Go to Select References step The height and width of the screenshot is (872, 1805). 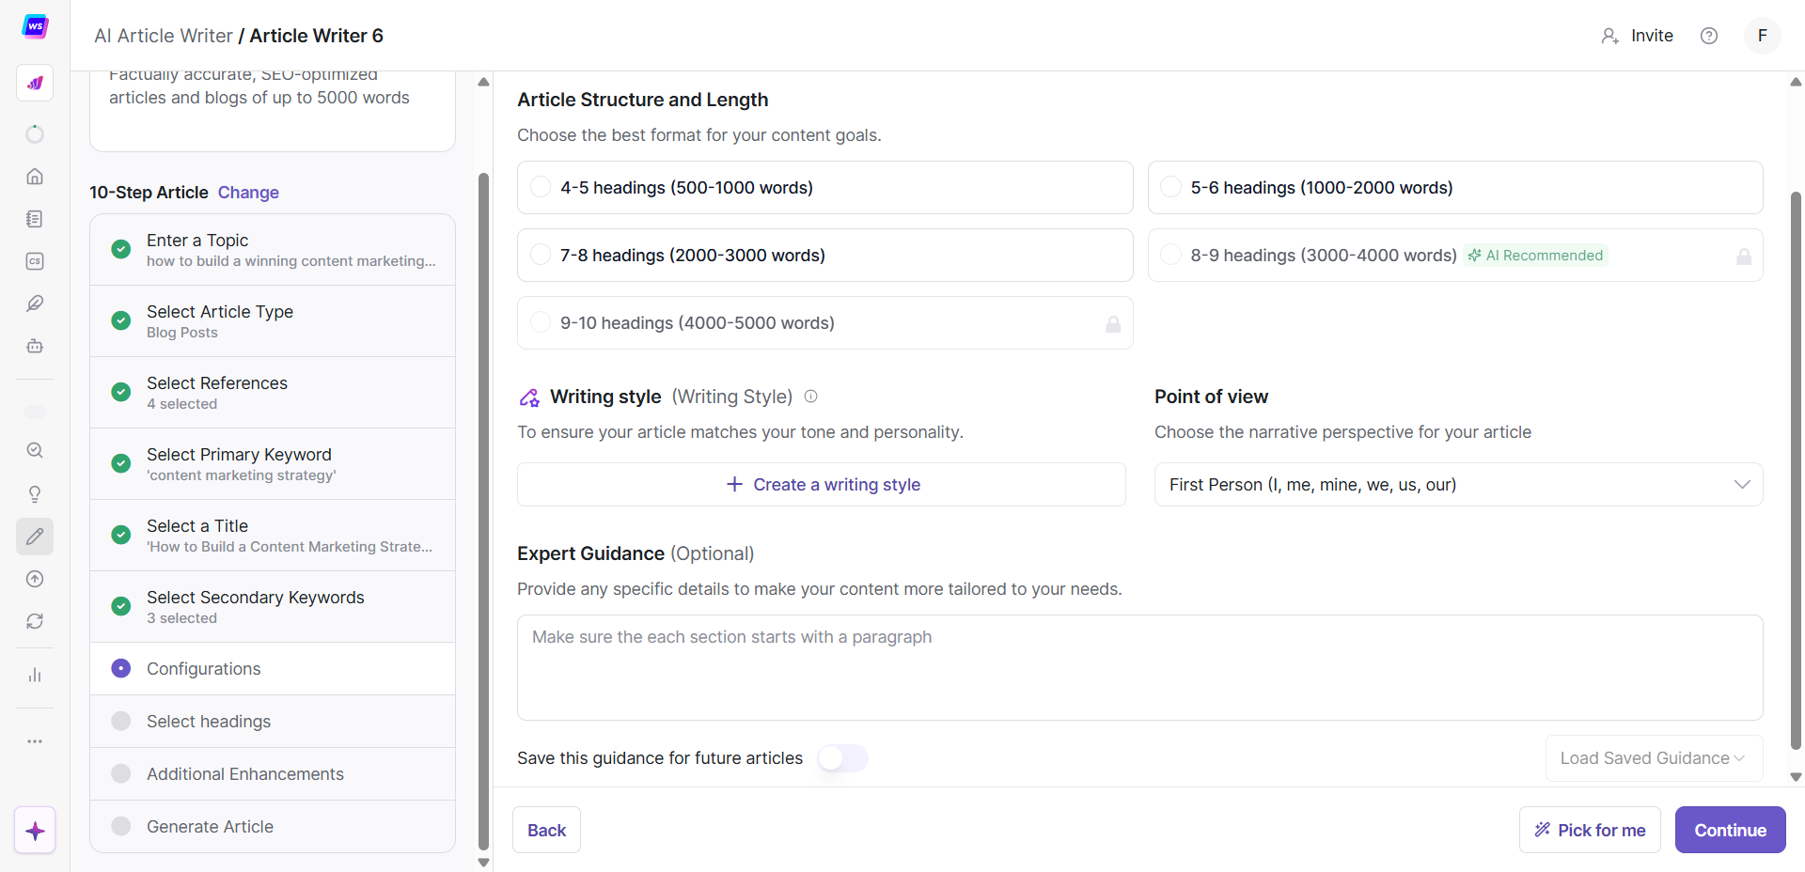(x=273, y=393)
